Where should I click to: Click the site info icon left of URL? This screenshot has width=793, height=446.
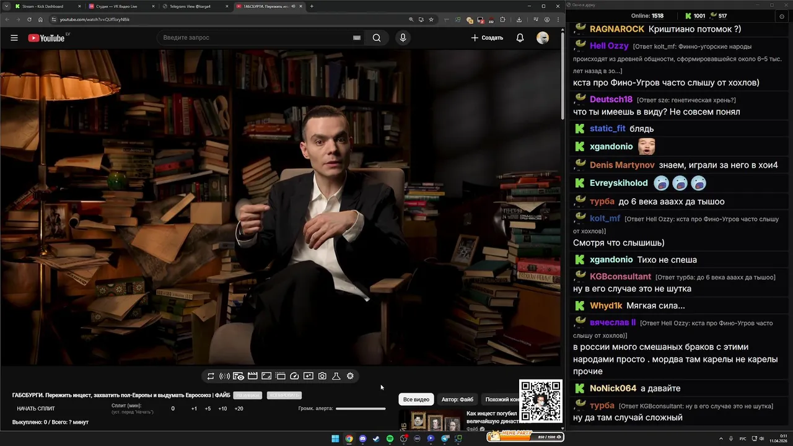click(x=54, y=19)
